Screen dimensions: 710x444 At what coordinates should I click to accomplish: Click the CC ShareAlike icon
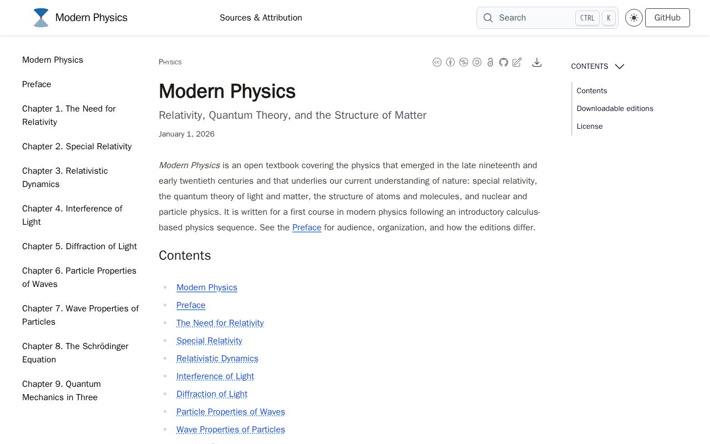pos(477,62)
